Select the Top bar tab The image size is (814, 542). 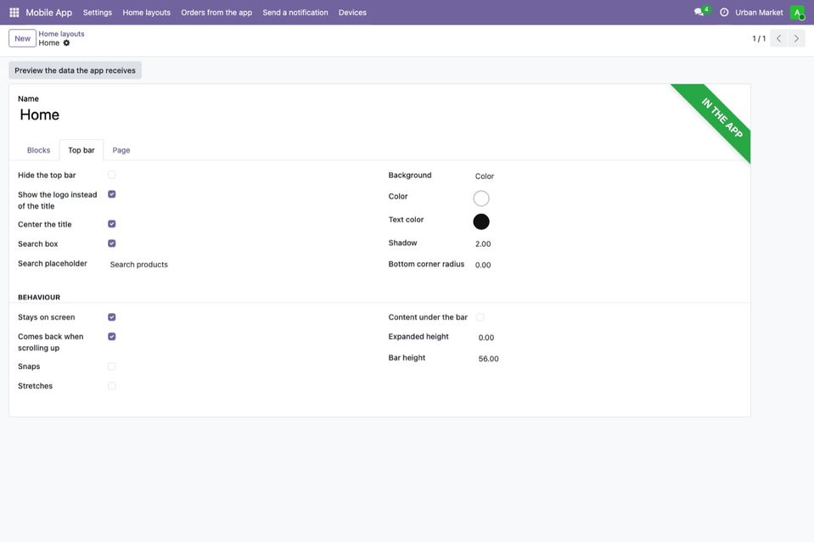81,150
